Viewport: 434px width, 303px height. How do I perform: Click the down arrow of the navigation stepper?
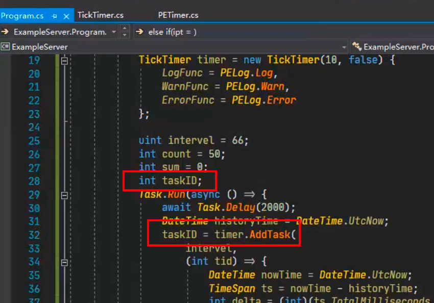(125, 35)
